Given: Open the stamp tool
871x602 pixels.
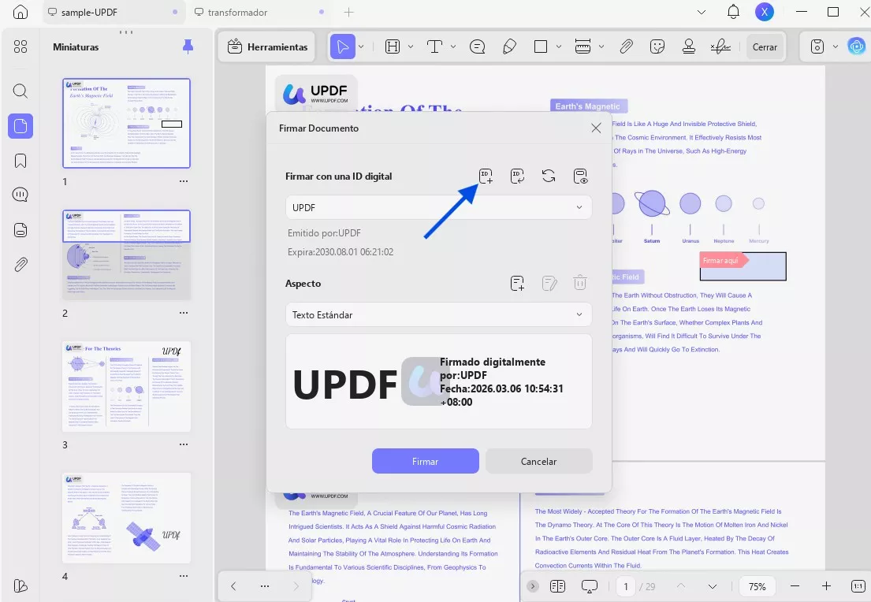Looking at the screenshot, I should 689,46.
